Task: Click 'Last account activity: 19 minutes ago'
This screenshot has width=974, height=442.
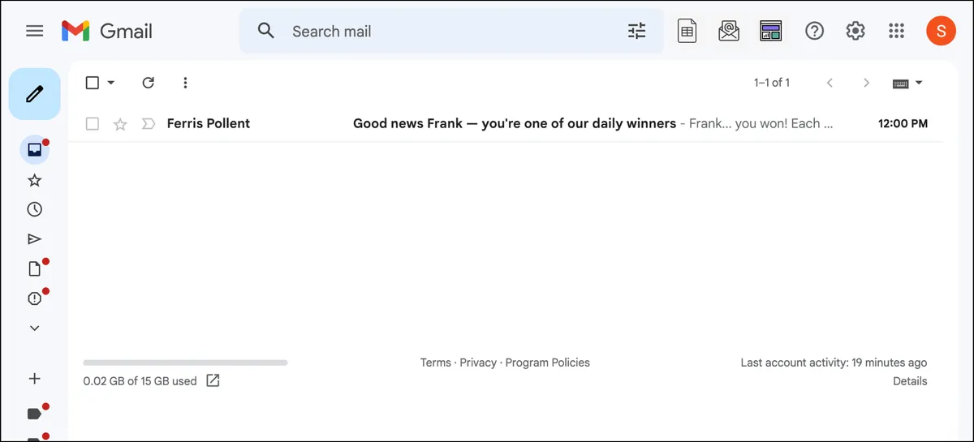Action: coord(834,363)
